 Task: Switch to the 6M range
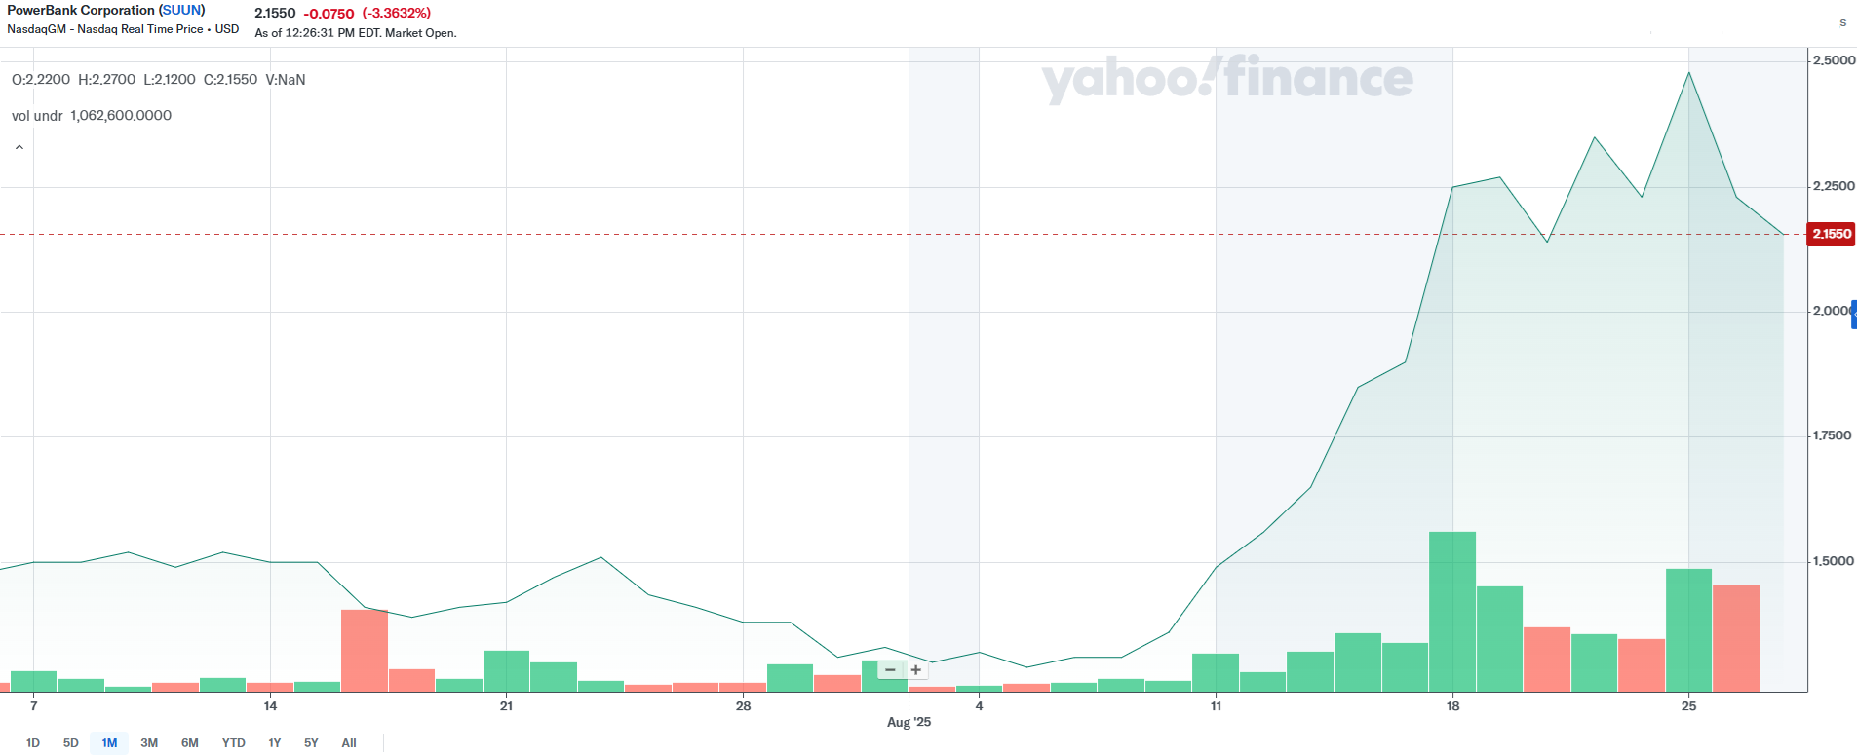tap(190, 743)
